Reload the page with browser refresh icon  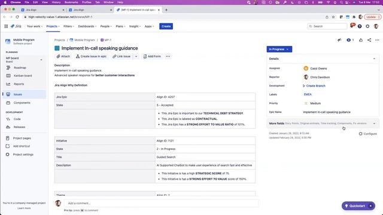coord(17,17)
